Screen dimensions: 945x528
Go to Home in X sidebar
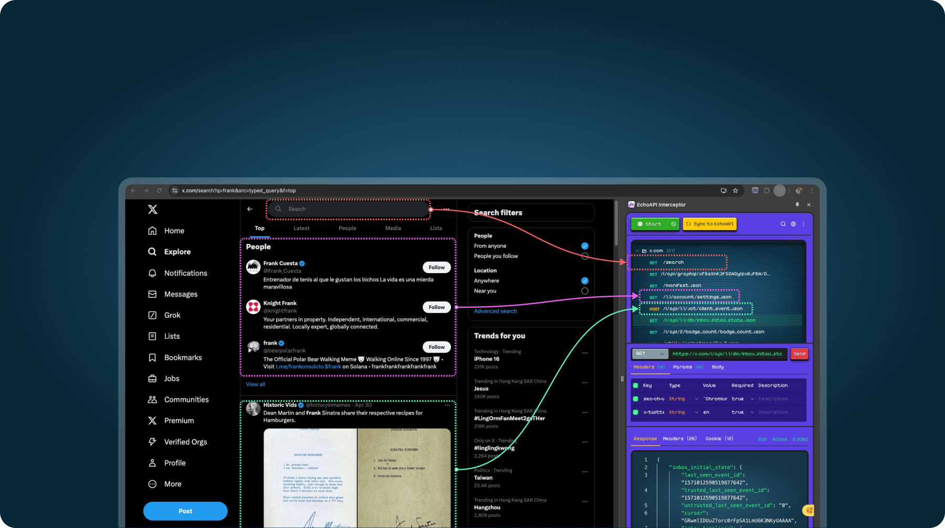click(x=166, y=231)
